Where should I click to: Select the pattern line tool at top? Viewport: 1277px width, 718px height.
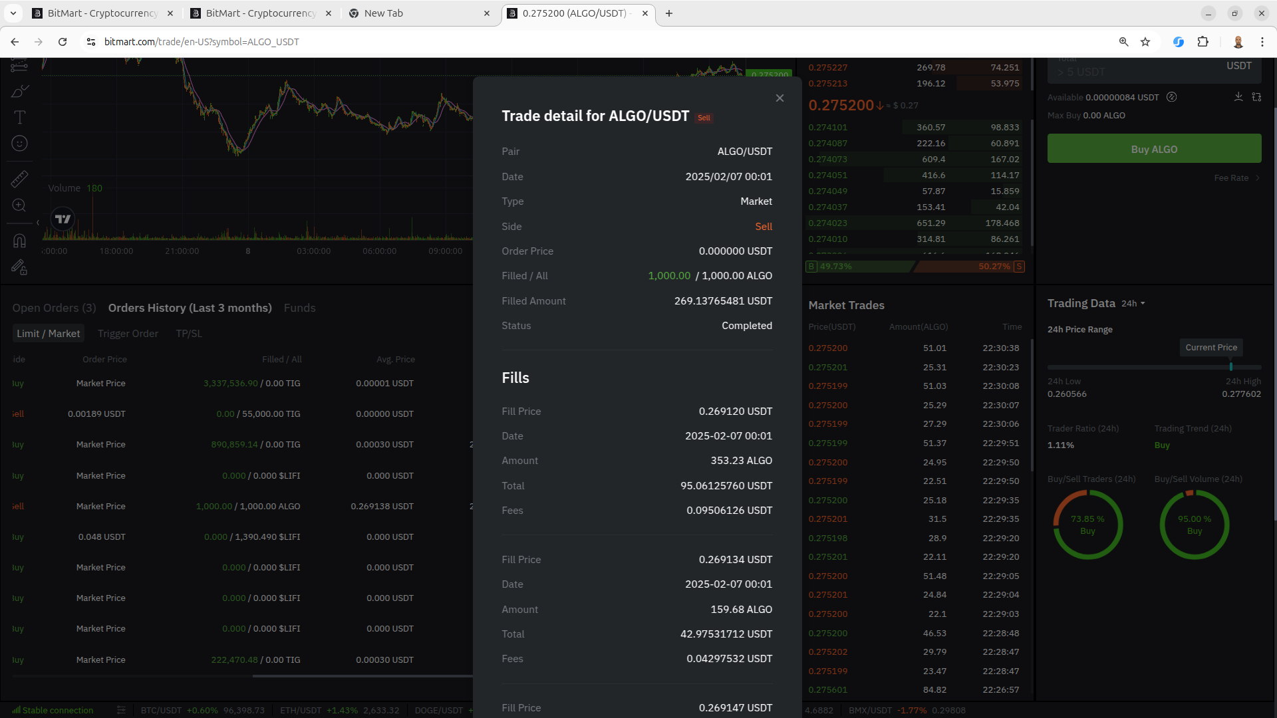tap(19, 65)
